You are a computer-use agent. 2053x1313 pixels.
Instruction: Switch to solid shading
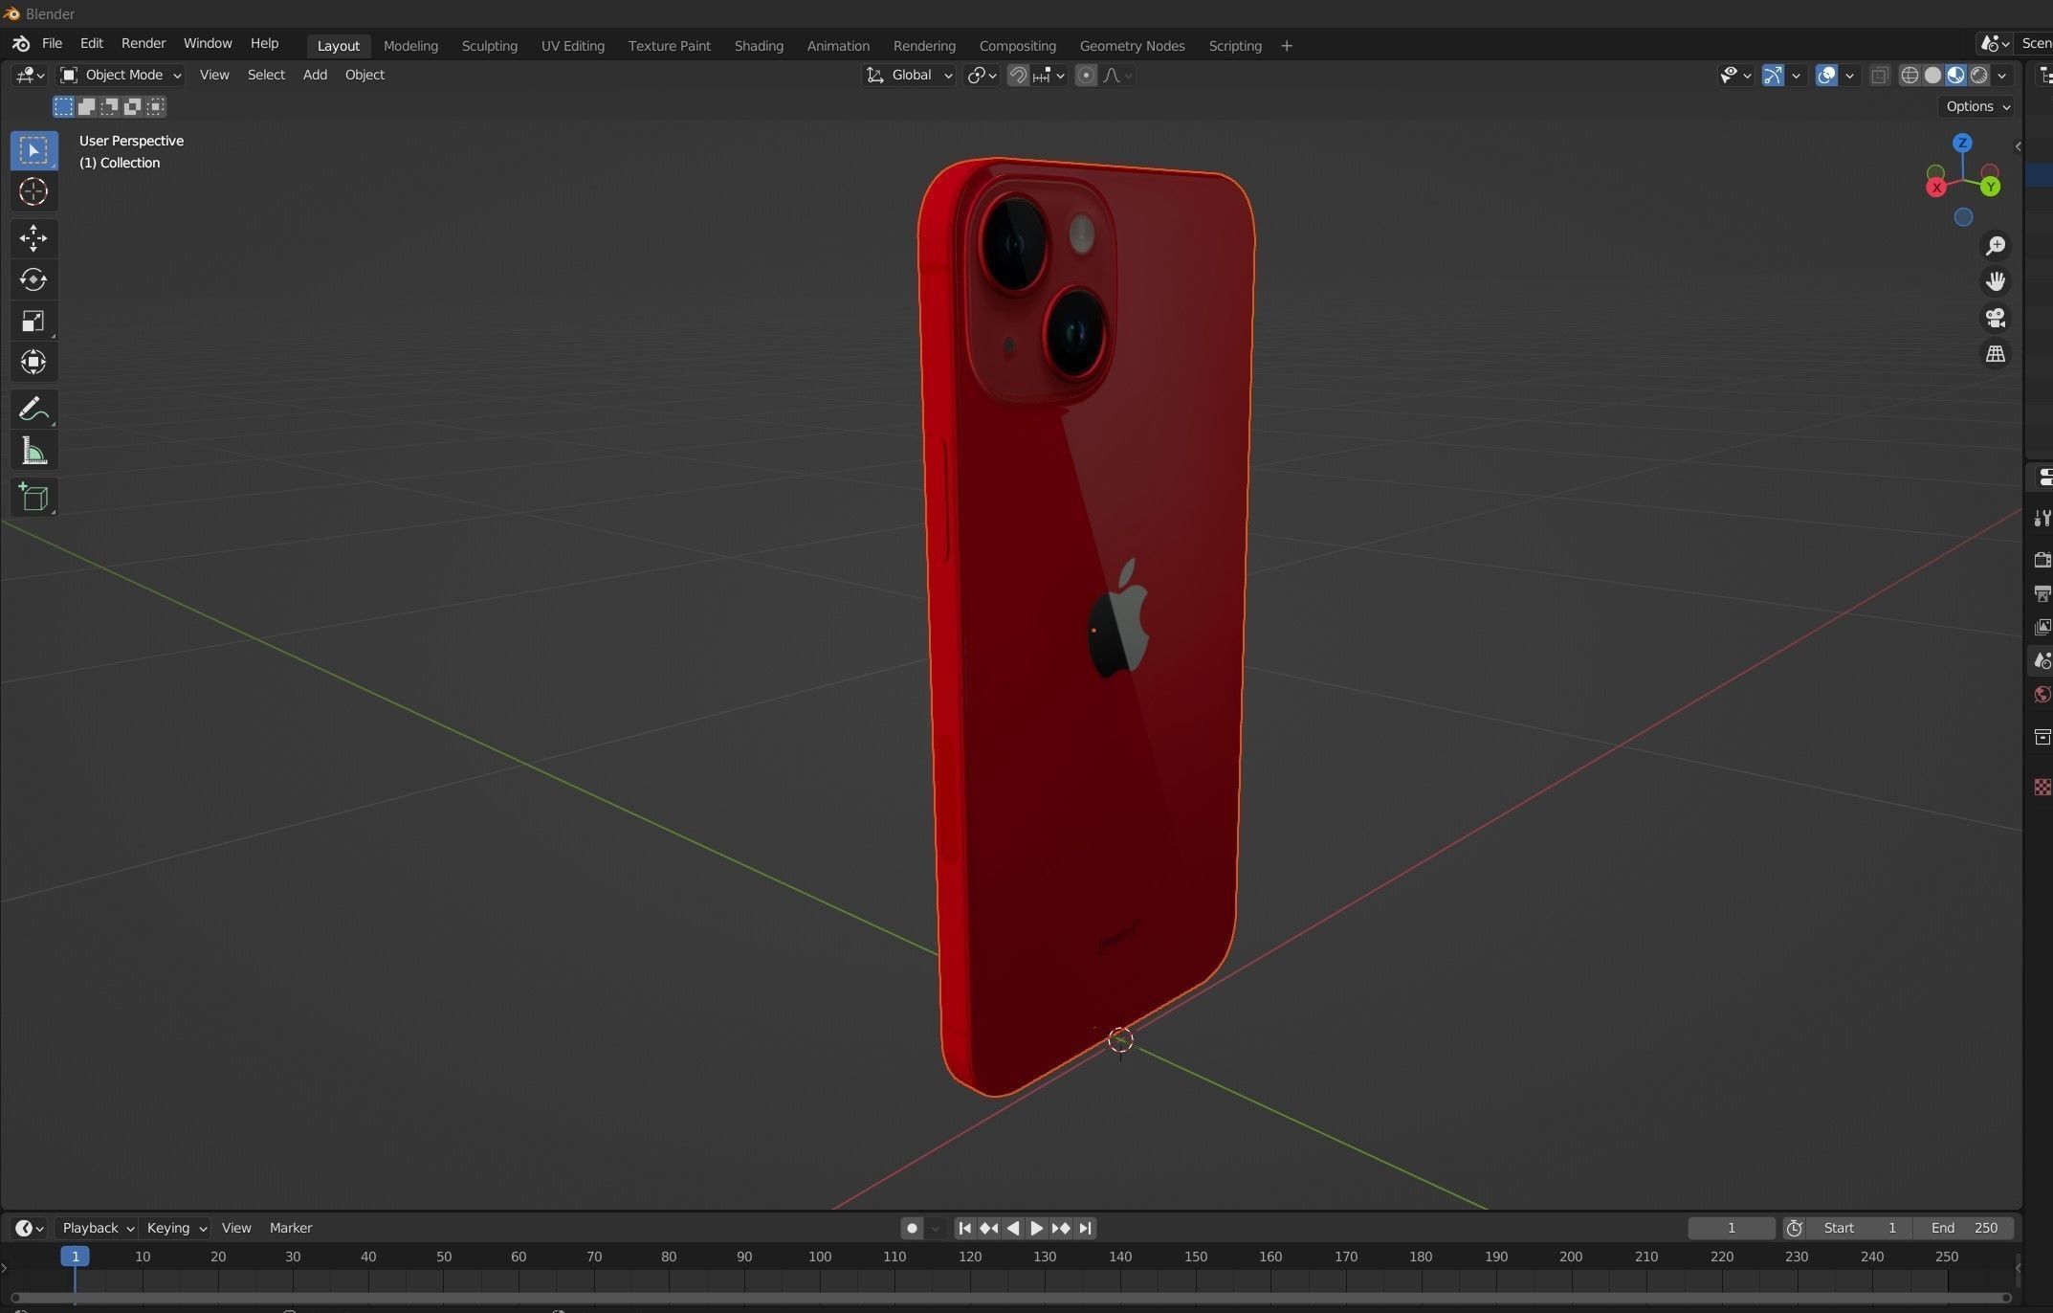pyautogui.click(x=1932, y=75)
